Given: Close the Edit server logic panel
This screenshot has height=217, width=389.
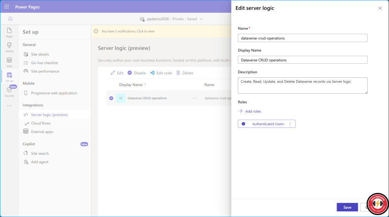Looking at the screenshot, I should click(380, 8).
